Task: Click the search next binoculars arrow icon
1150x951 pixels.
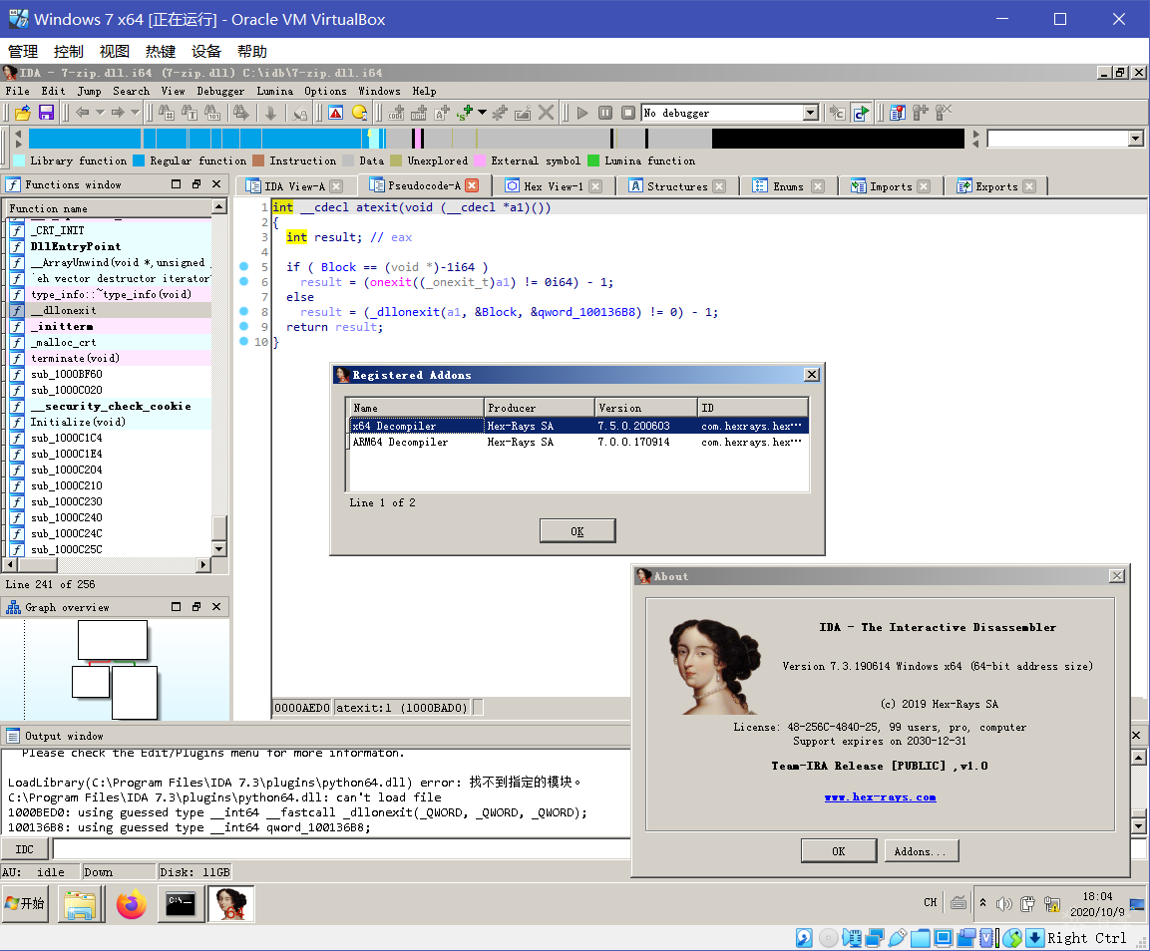Action: tap(241, 113)
